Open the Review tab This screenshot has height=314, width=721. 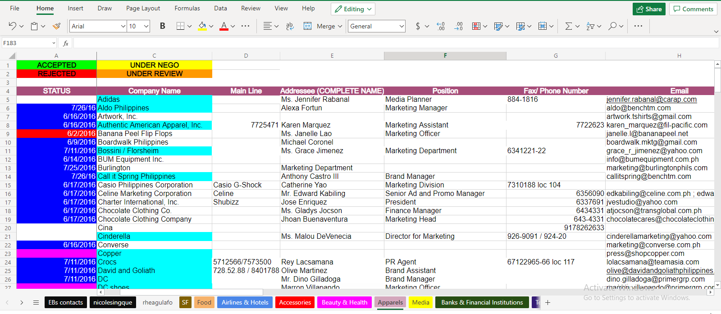251,8
